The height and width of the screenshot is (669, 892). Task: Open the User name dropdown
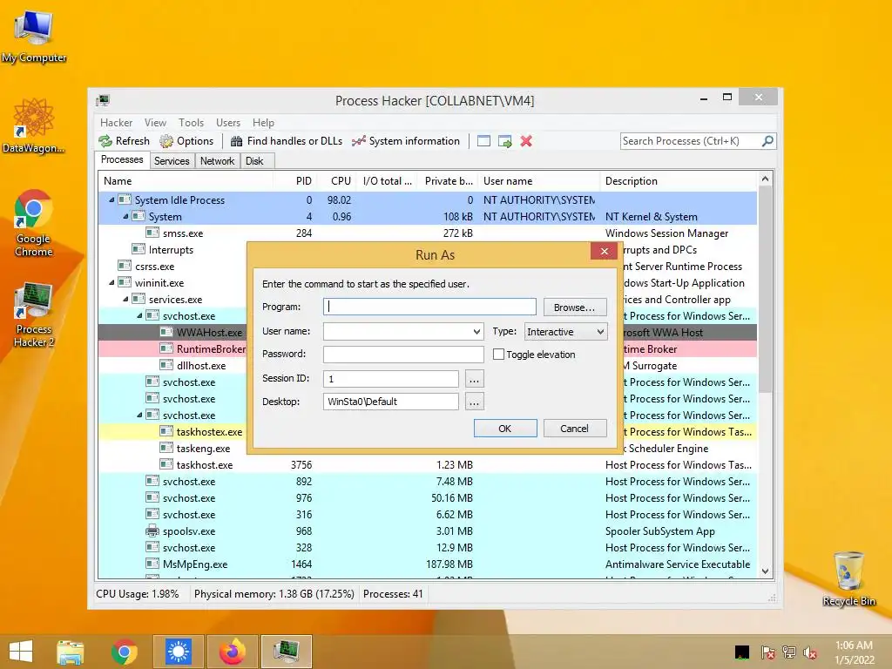pyautogui.click(x=476, y=332)
